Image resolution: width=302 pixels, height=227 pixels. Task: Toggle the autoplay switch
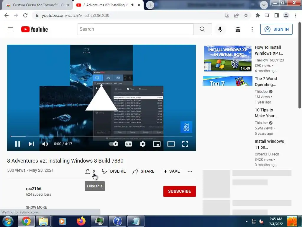[114, 144]
